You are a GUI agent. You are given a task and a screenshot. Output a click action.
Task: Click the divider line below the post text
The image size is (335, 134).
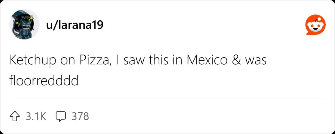(167, 99)
